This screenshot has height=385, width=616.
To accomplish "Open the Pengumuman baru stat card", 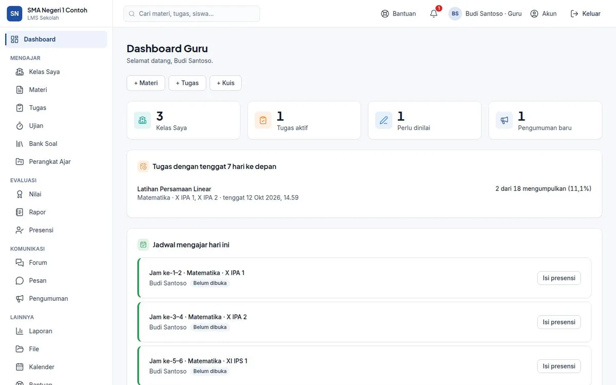I will tap(545, 120).
